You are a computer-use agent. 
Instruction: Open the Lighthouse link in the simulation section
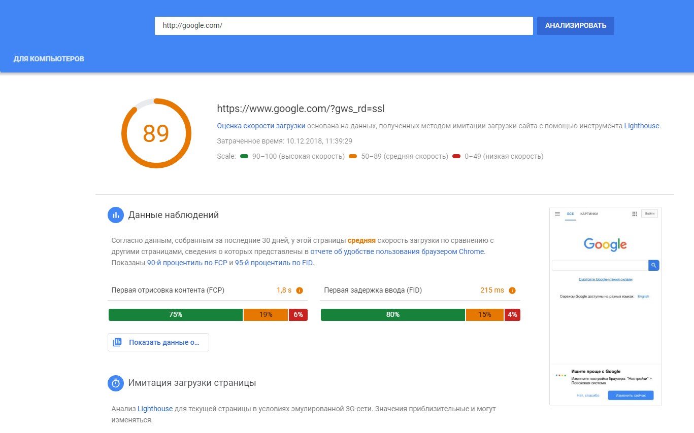click(155, 408)
